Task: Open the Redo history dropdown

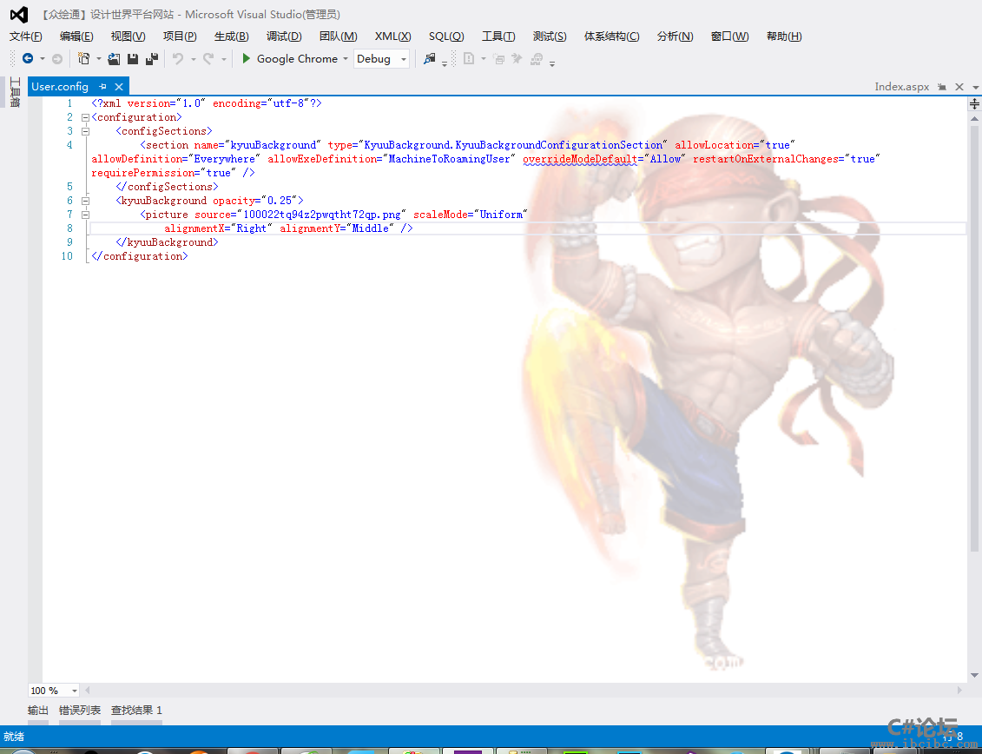Action: coord(224,59)
